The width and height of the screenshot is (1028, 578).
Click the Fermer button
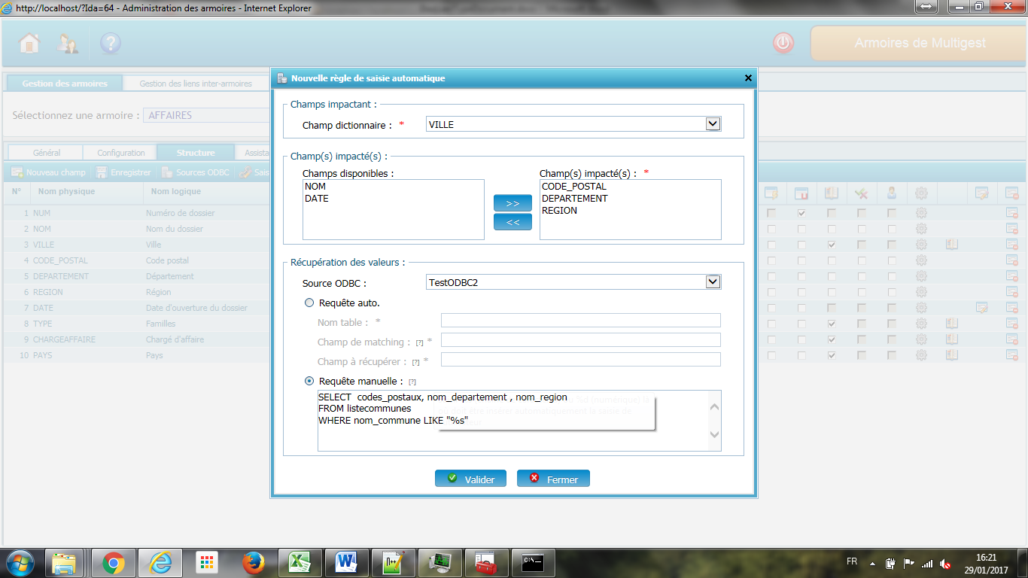pos(553,479)
